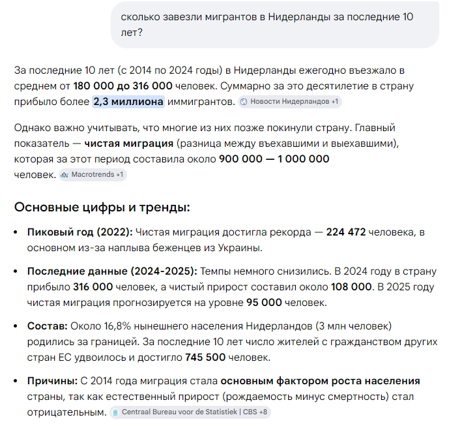Click the Основные цифры и тренды heading
The image size is (462, 428).
pyautogui.click(x=102, y=207)
